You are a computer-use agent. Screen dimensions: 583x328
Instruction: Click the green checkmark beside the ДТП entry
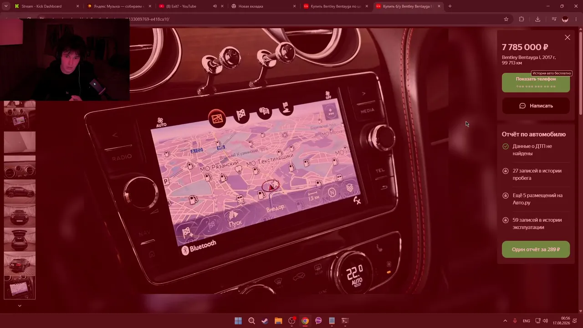pos(505,146)
